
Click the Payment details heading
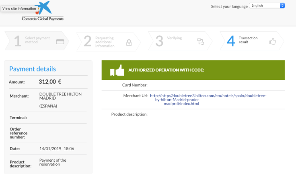(x=33, y=69)
